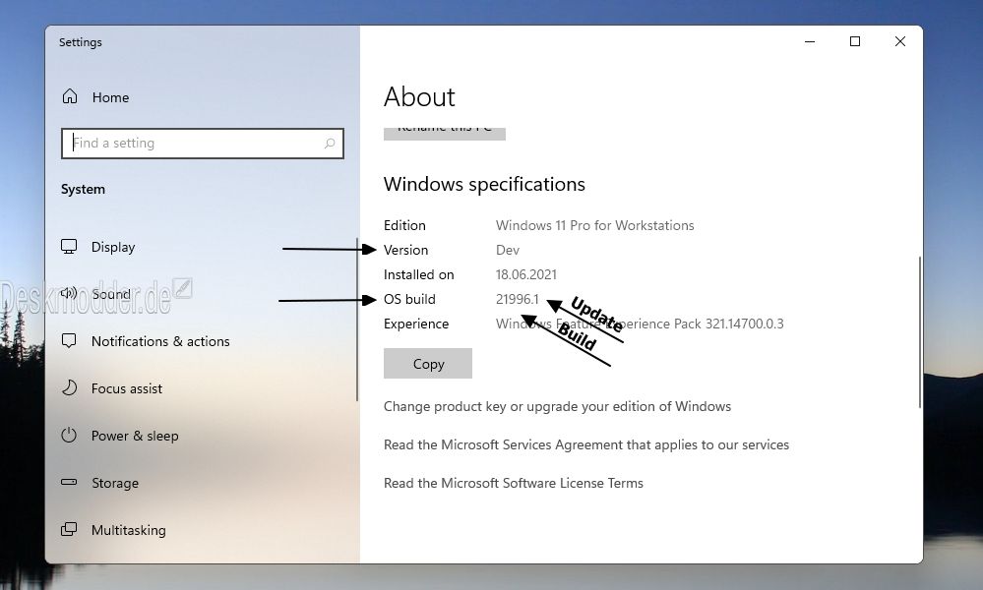Click the Focus assist moon icon

69,387
